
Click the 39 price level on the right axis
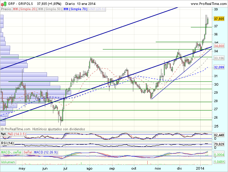(x=216, y=9)
